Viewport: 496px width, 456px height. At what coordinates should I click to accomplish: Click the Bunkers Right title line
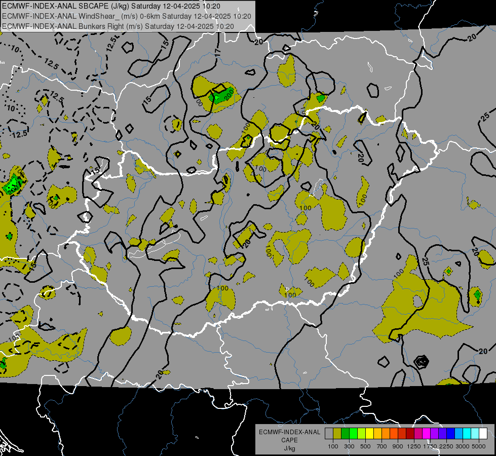118,26
